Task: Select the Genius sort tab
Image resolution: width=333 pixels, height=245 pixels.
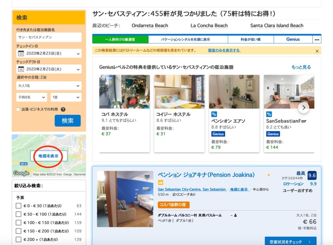Action: click(x=293, y=39)
